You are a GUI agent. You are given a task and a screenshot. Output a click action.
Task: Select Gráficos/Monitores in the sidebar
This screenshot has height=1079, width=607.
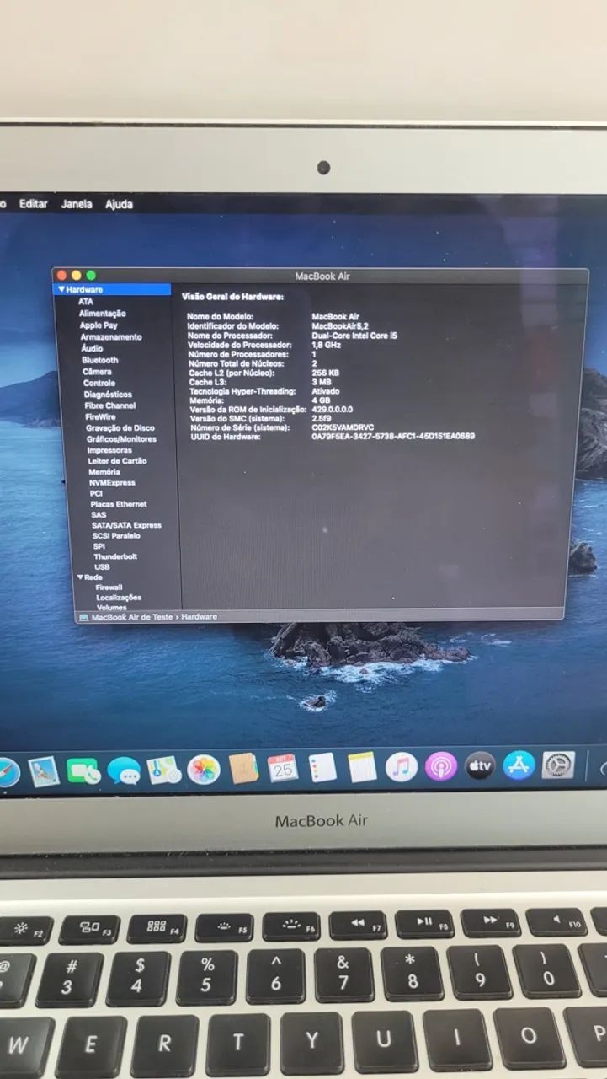[121, 438]
